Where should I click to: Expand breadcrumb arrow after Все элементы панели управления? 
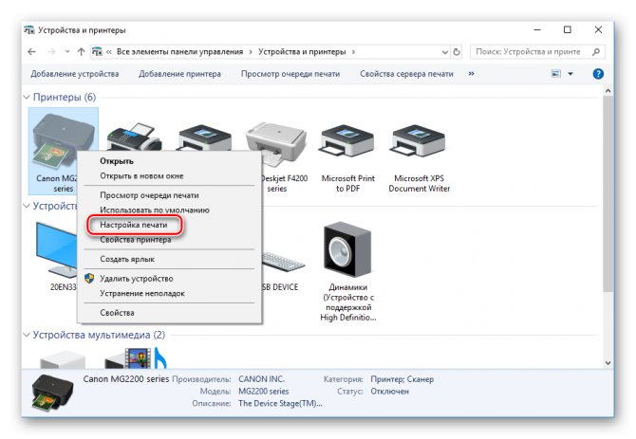coord(251,52)
